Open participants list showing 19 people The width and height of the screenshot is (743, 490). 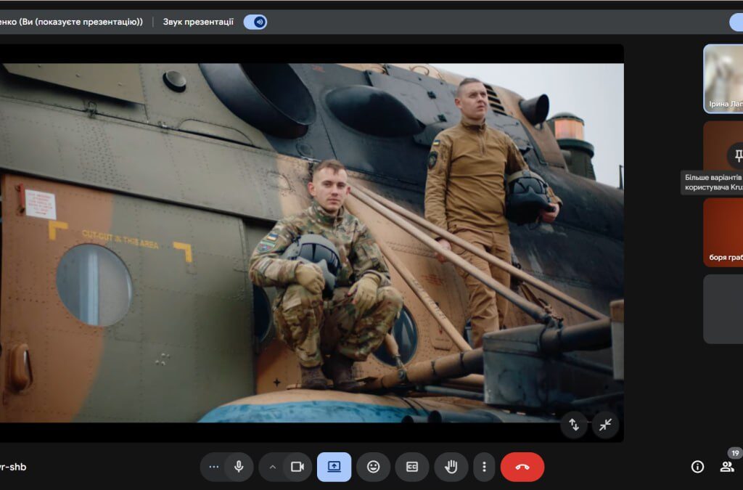point(727,467)
